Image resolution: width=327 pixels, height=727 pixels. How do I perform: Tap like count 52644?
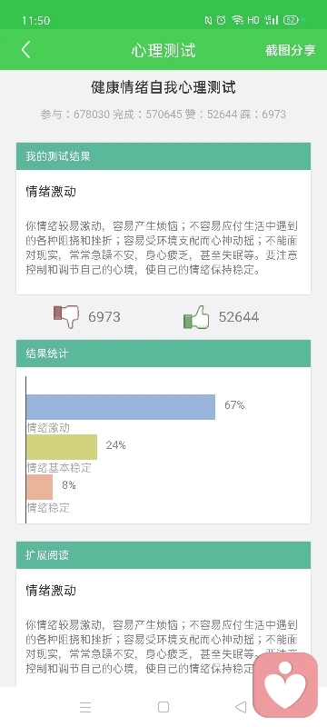tap(239, 317)
